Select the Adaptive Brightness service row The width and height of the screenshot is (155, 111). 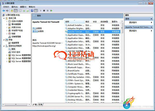click(93, 28)
